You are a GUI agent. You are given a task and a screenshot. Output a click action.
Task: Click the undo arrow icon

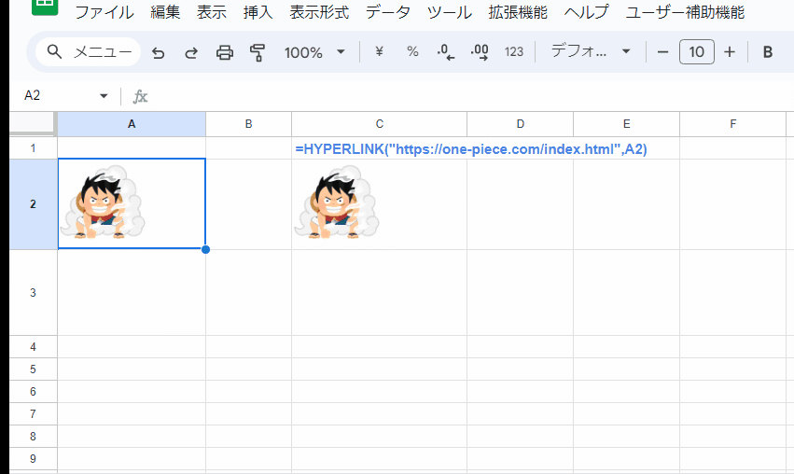pyautogui.click(x=159, y=52)
